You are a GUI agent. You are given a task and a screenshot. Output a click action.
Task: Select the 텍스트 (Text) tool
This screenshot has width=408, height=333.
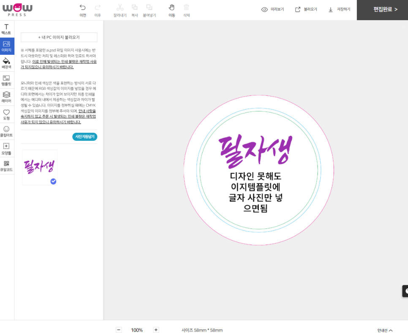click(x=6, y=29)
